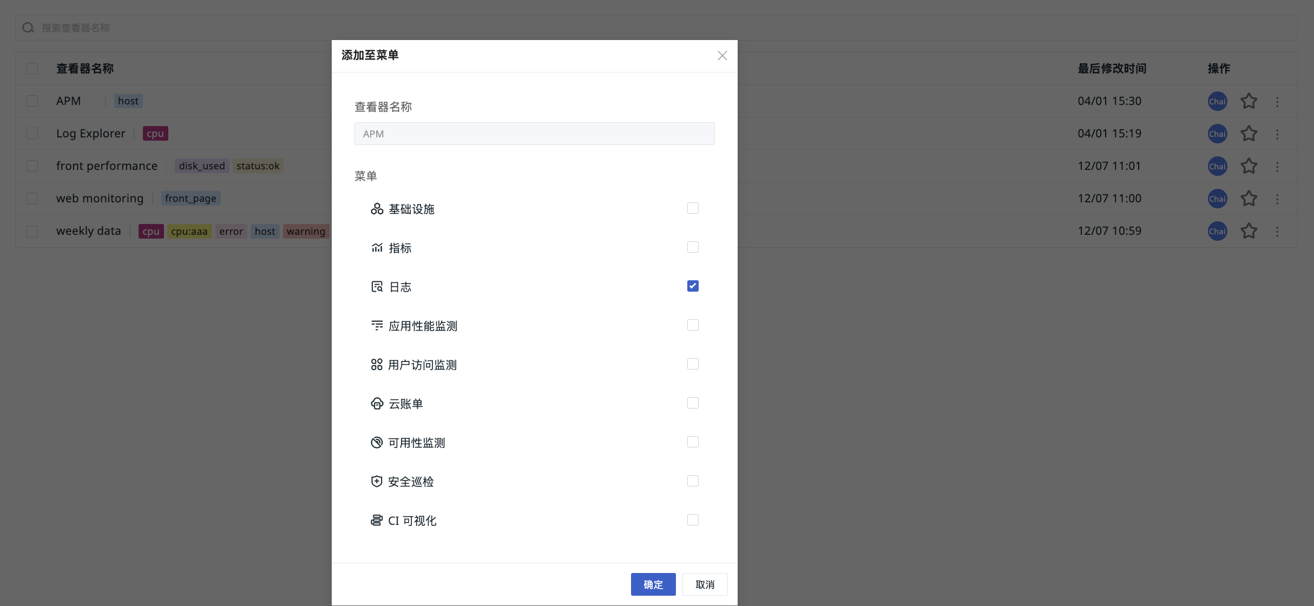
Task: Click the 12/07 10:59 timestamp
Action: point(1109,231)
